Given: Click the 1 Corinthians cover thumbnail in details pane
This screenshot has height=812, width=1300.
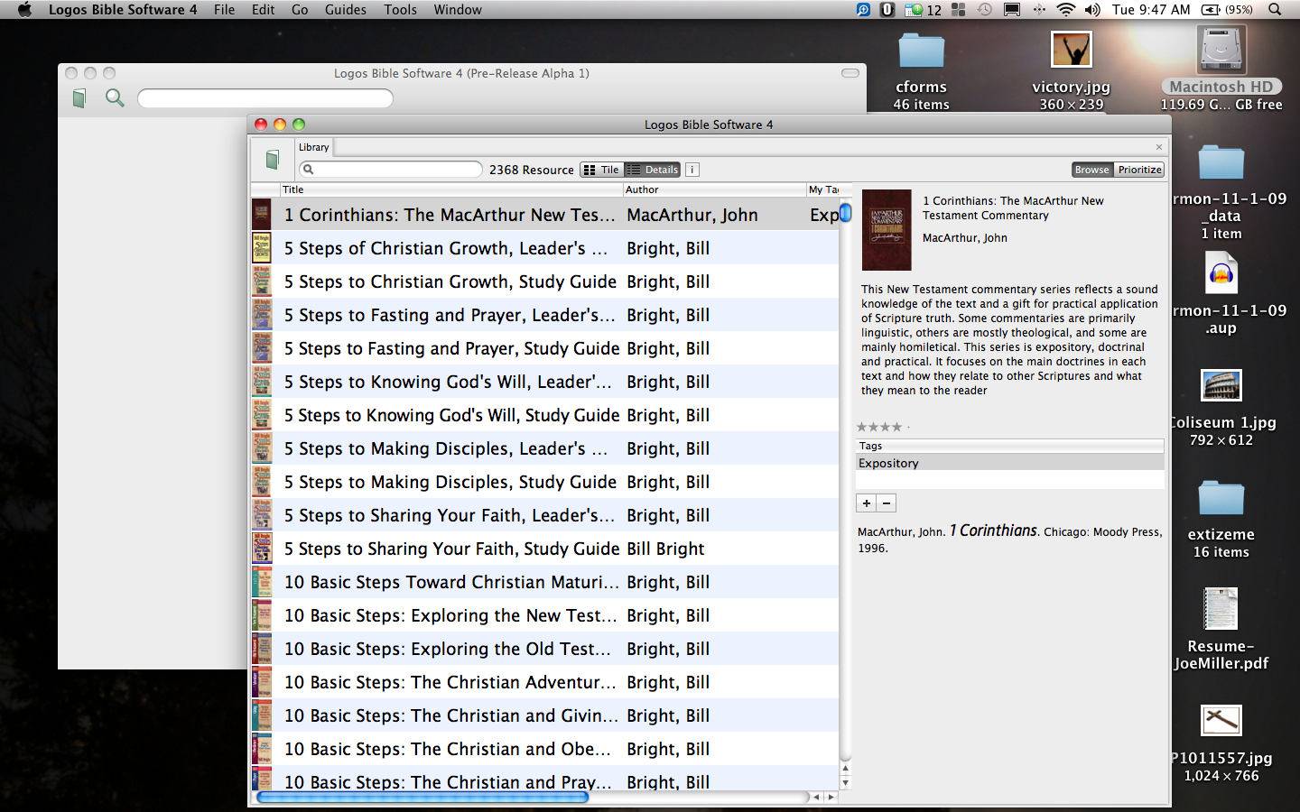Looking at the screenshot, I should pyautogui.click(x=887, y=230).
